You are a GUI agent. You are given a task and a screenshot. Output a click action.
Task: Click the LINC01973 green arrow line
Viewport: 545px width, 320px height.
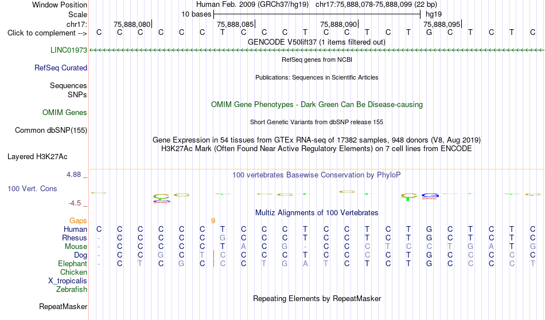pos(317,50)
